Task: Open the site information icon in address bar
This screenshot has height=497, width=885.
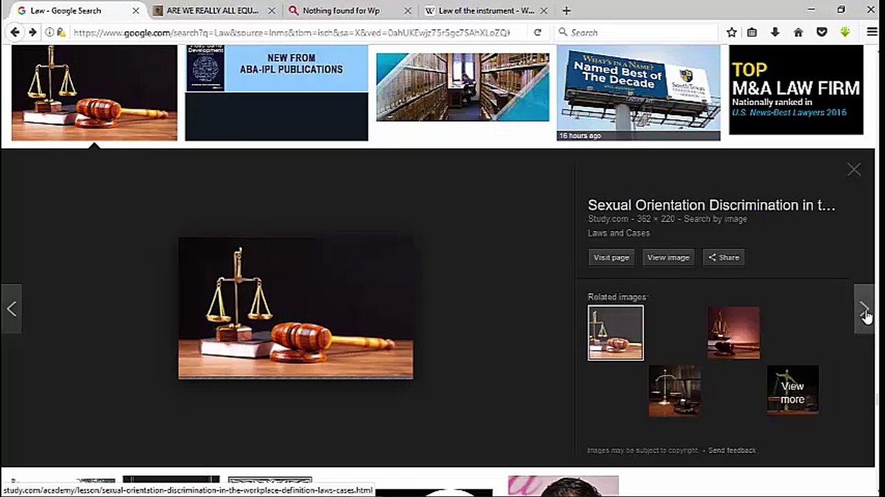Action: [50, 32]
